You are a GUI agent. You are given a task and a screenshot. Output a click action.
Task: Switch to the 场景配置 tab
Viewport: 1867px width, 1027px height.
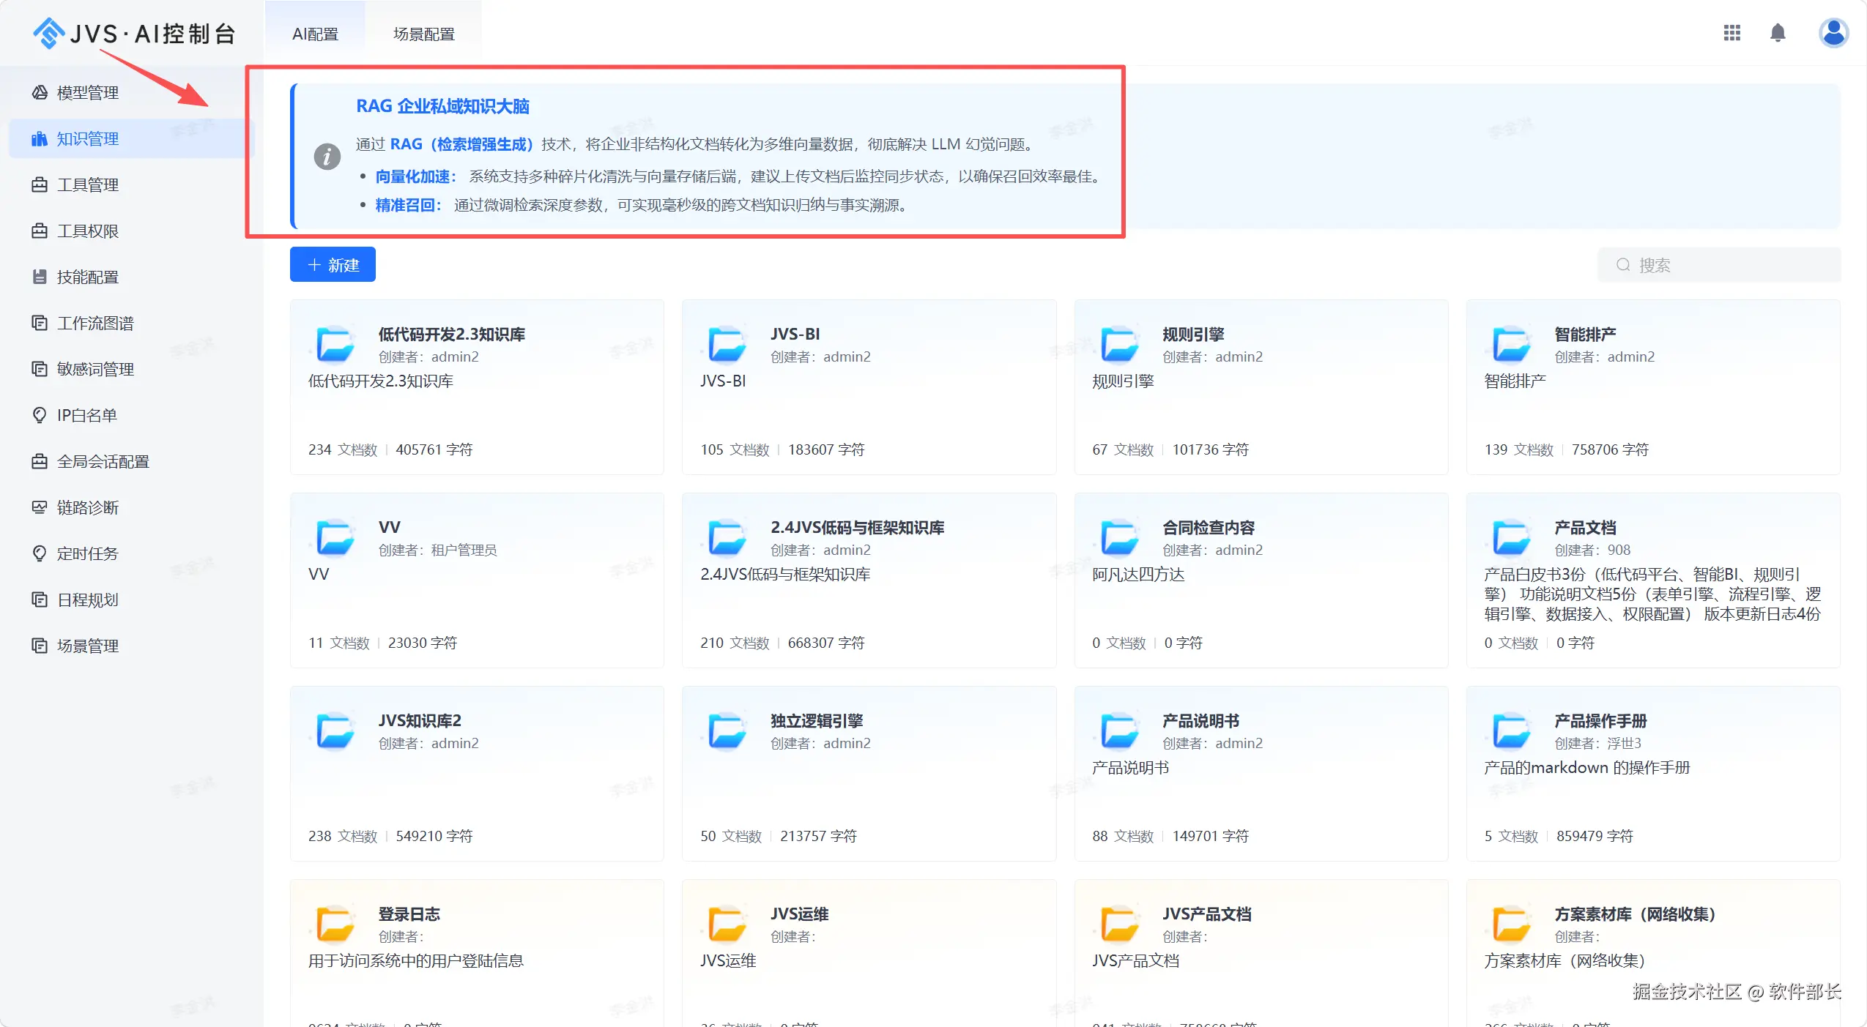point(423,34)
